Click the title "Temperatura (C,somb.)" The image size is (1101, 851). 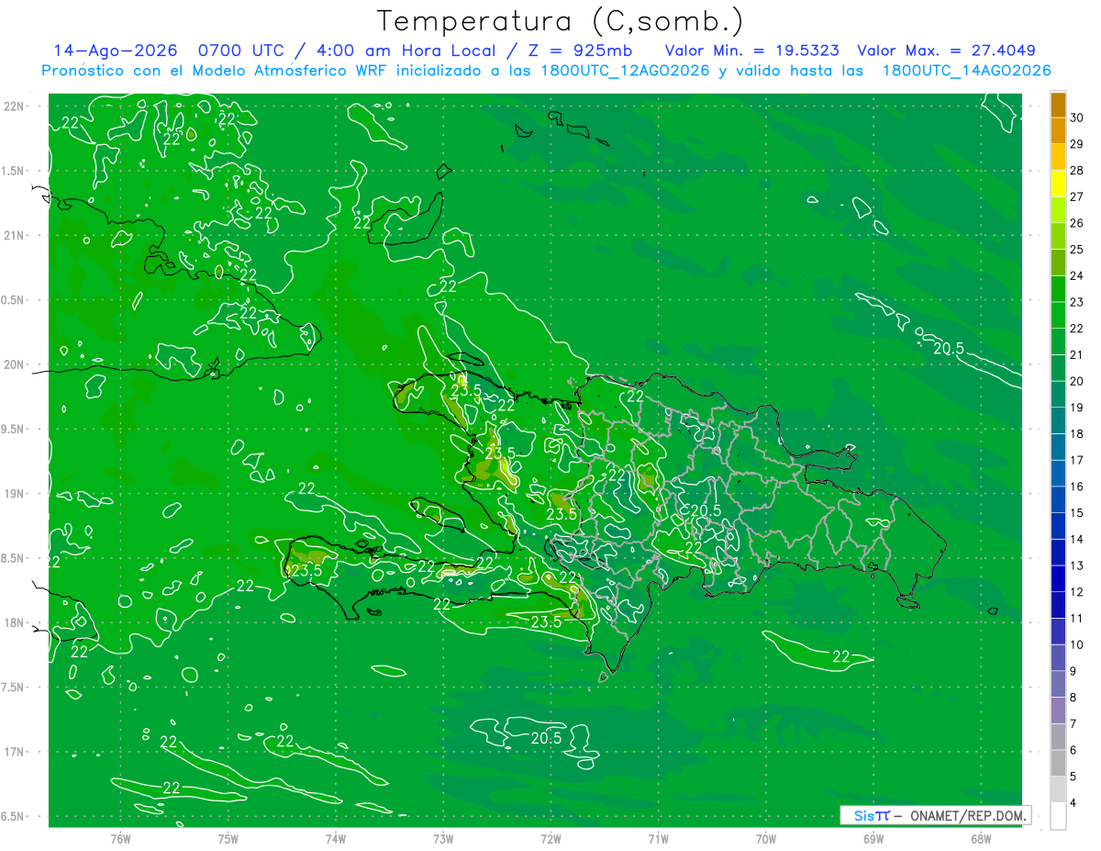click(x=561, y=21)
